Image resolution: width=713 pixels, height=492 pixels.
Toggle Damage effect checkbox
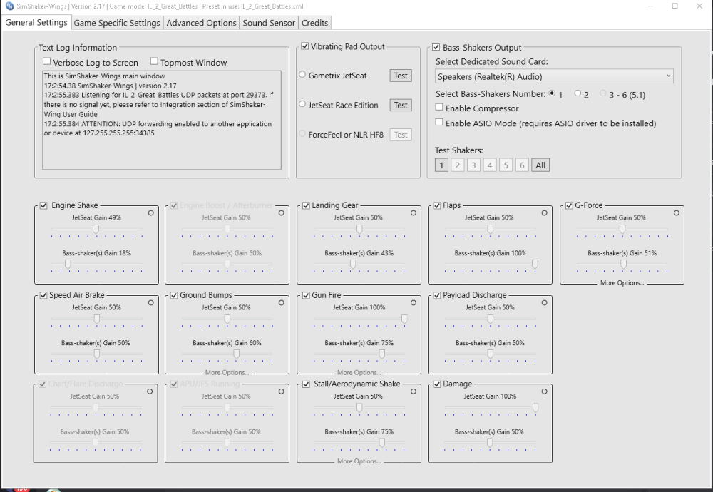(x=437, y=384)
